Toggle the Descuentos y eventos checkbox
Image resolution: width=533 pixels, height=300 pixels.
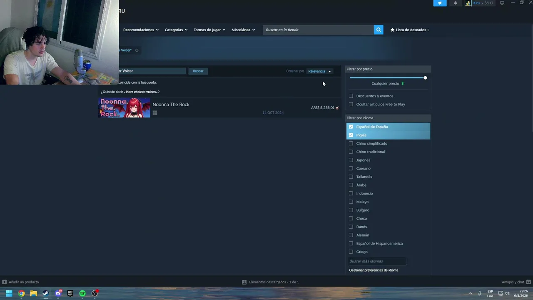tap(351, 96)
